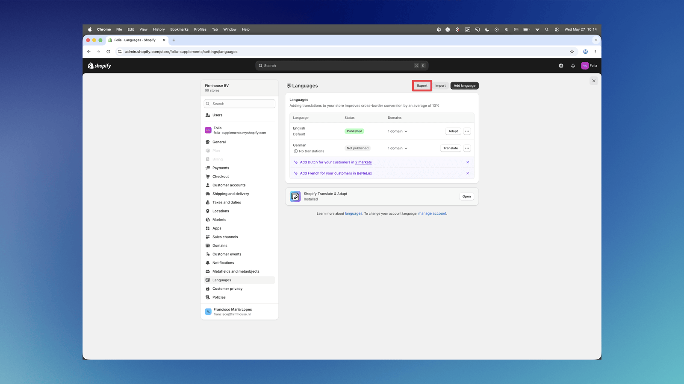The image size is (684, 384).
Task: Click Add French for BeNeLux suggestion
Action: point(336,173)
